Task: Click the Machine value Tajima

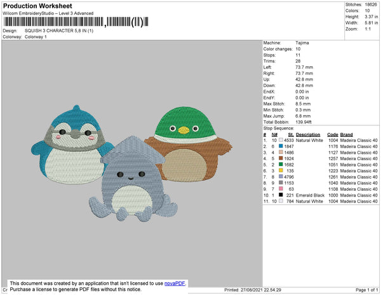Action: [x=302, y=43]
